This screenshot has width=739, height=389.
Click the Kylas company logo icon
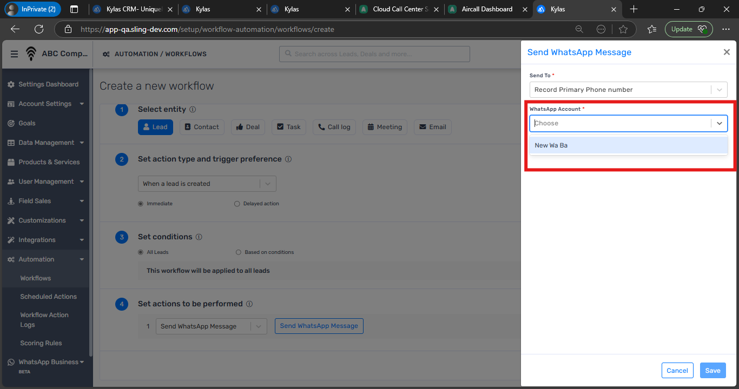click(31, 53)
